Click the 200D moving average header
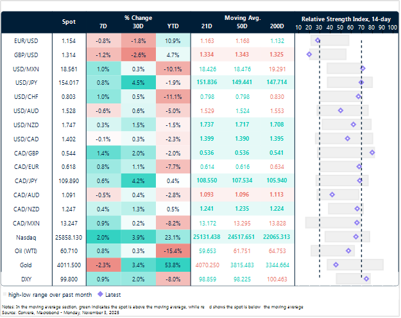 [278, 27]
